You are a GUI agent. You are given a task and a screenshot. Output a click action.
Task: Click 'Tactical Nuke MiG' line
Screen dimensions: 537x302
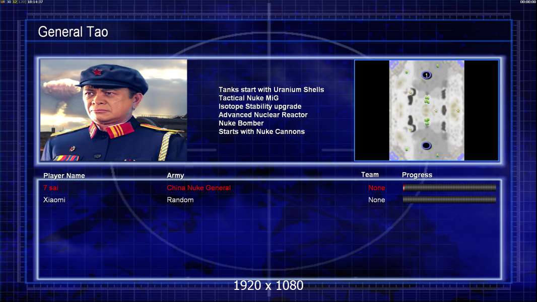click(x=249, y=98)
